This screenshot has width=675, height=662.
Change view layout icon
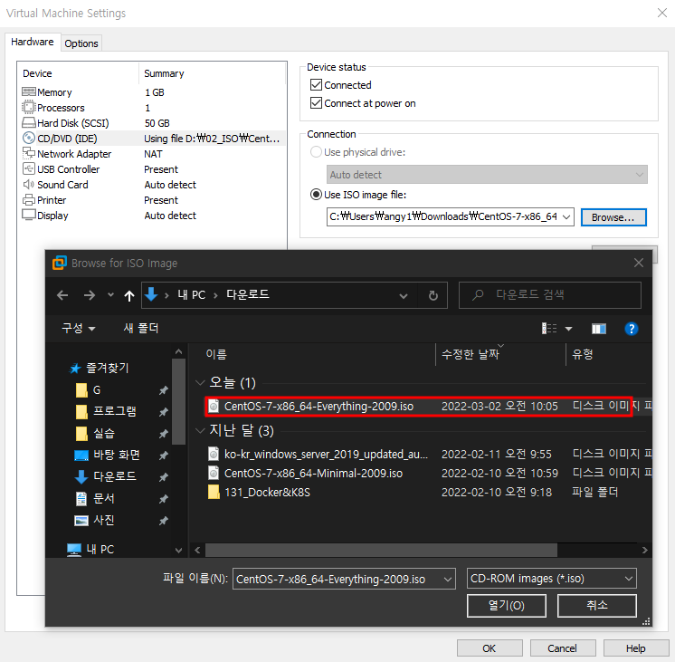[549, 329]
